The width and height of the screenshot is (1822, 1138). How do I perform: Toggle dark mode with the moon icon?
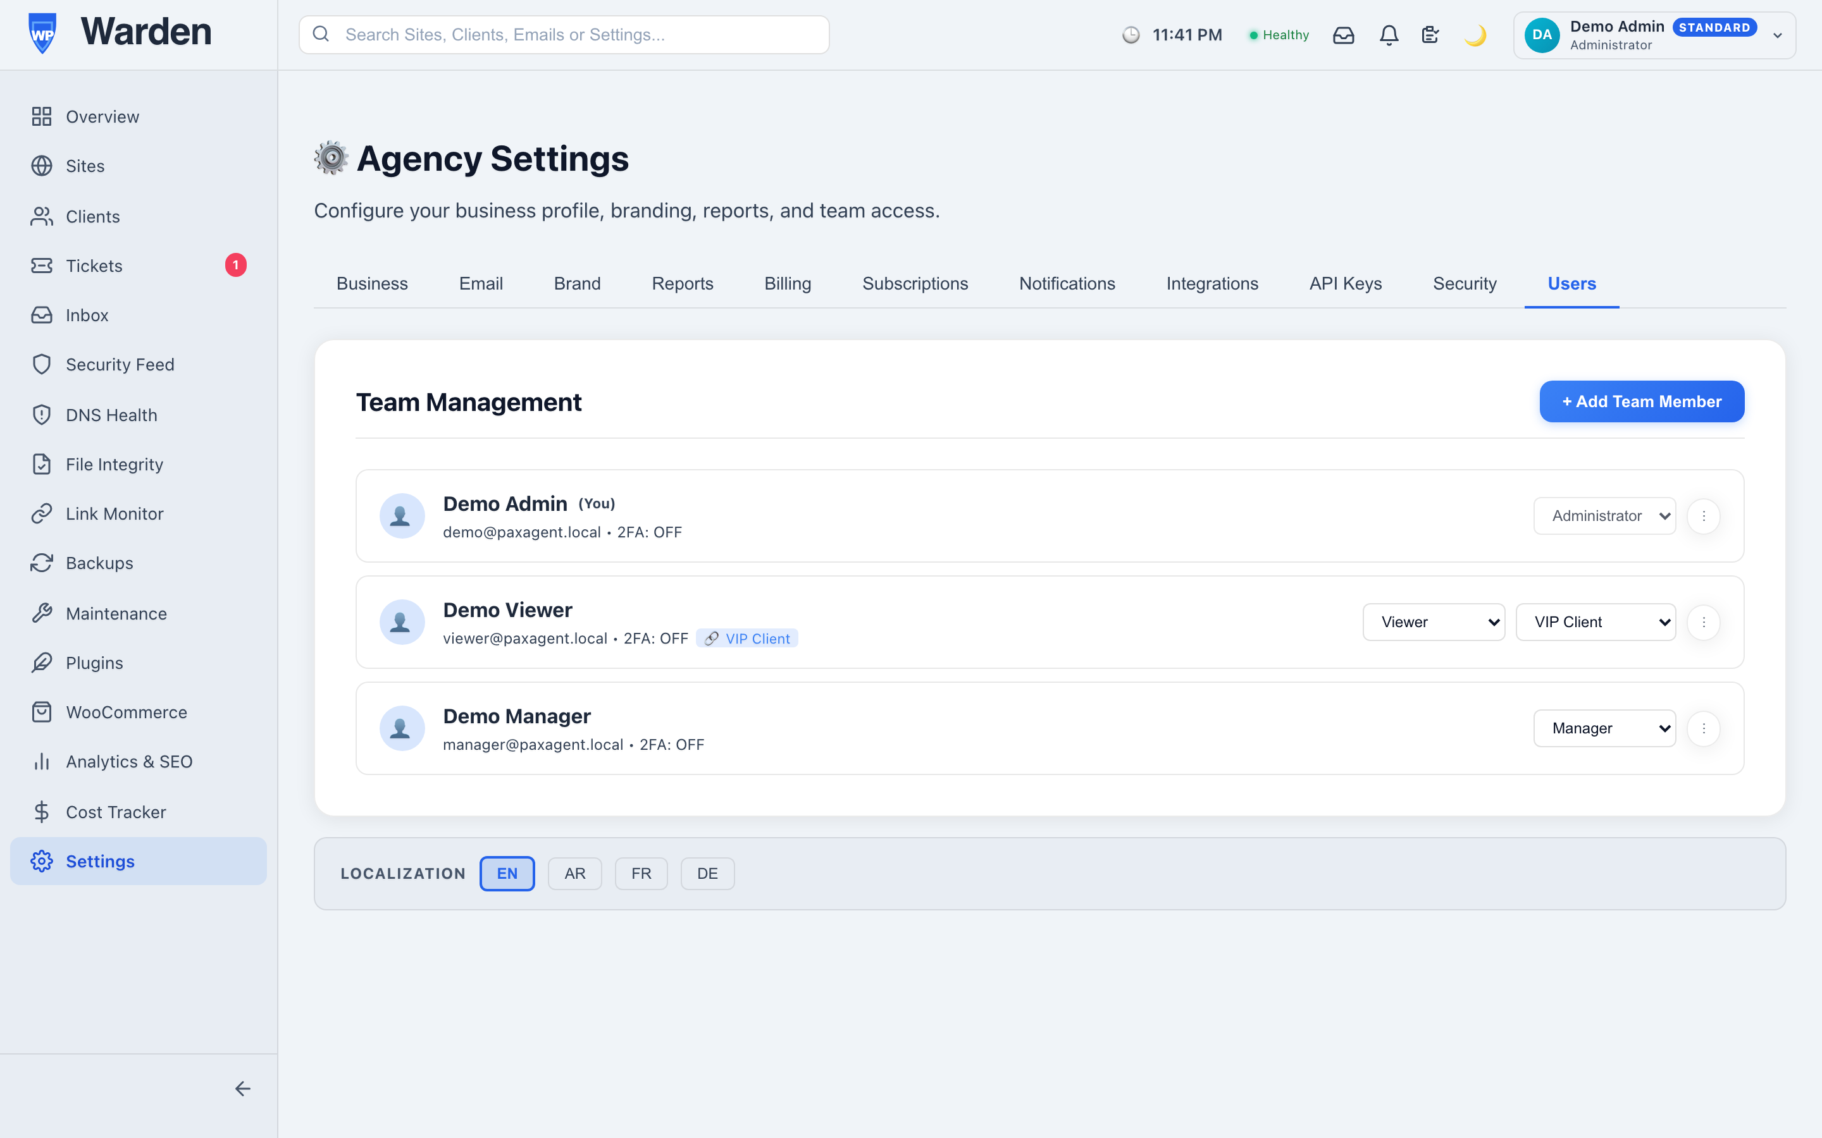(x=1475, y=35)
